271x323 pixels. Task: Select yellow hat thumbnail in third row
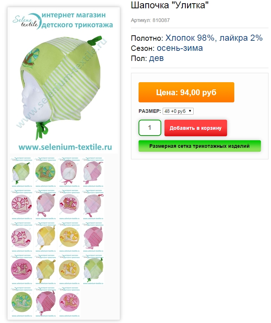(45, 237)
